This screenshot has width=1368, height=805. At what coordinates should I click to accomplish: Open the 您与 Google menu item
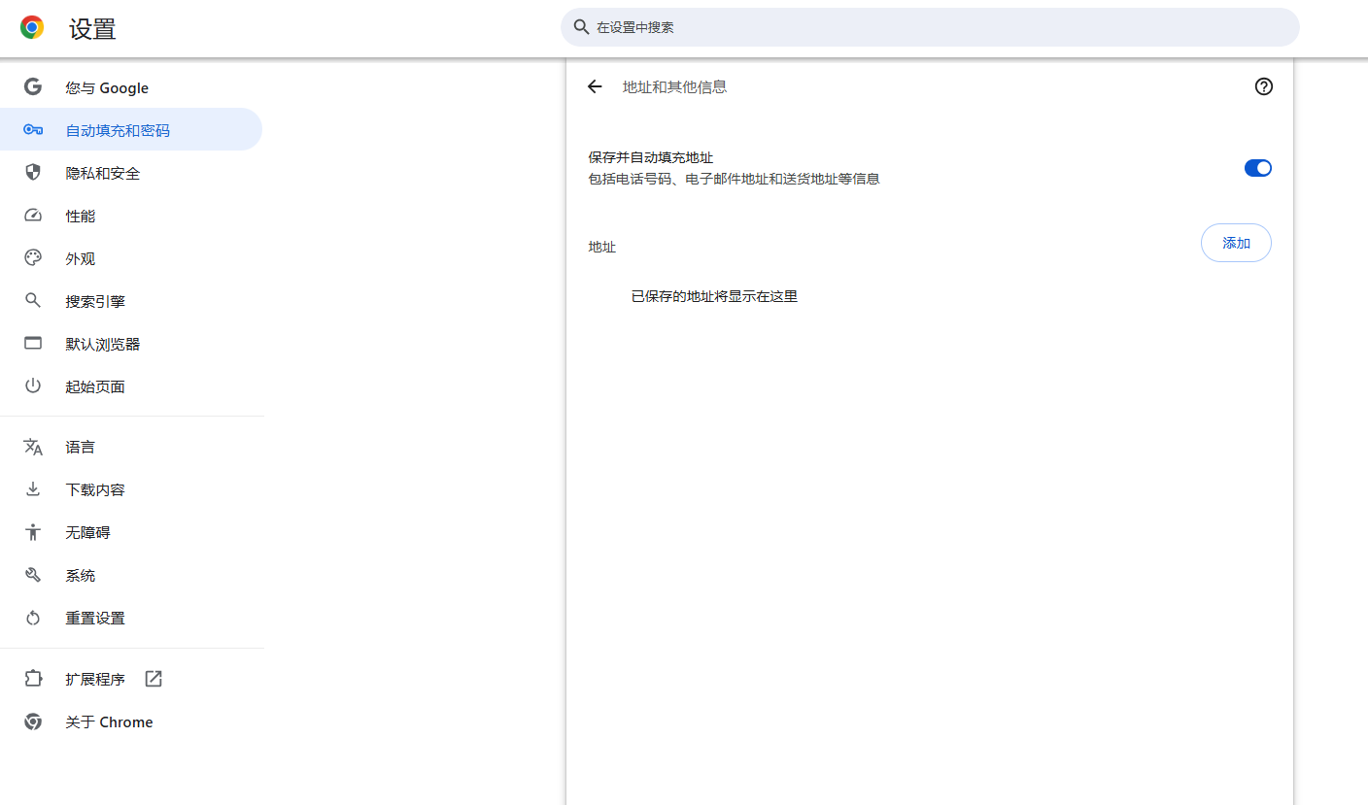[131, 87]
